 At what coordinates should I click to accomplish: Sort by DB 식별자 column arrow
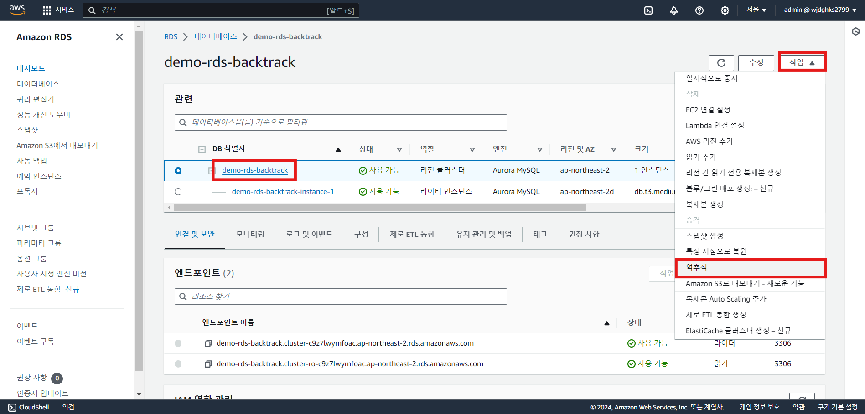pos(338,149)
